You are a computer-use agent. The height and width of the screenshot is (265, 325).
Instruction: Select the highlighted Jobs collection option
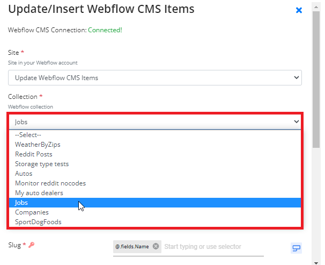click(x=155, y=203)
